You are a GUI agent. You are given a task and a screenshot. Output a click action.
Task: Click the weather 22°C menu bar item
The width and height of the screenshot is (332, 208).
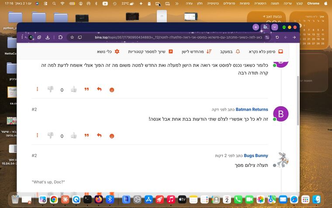128,3
